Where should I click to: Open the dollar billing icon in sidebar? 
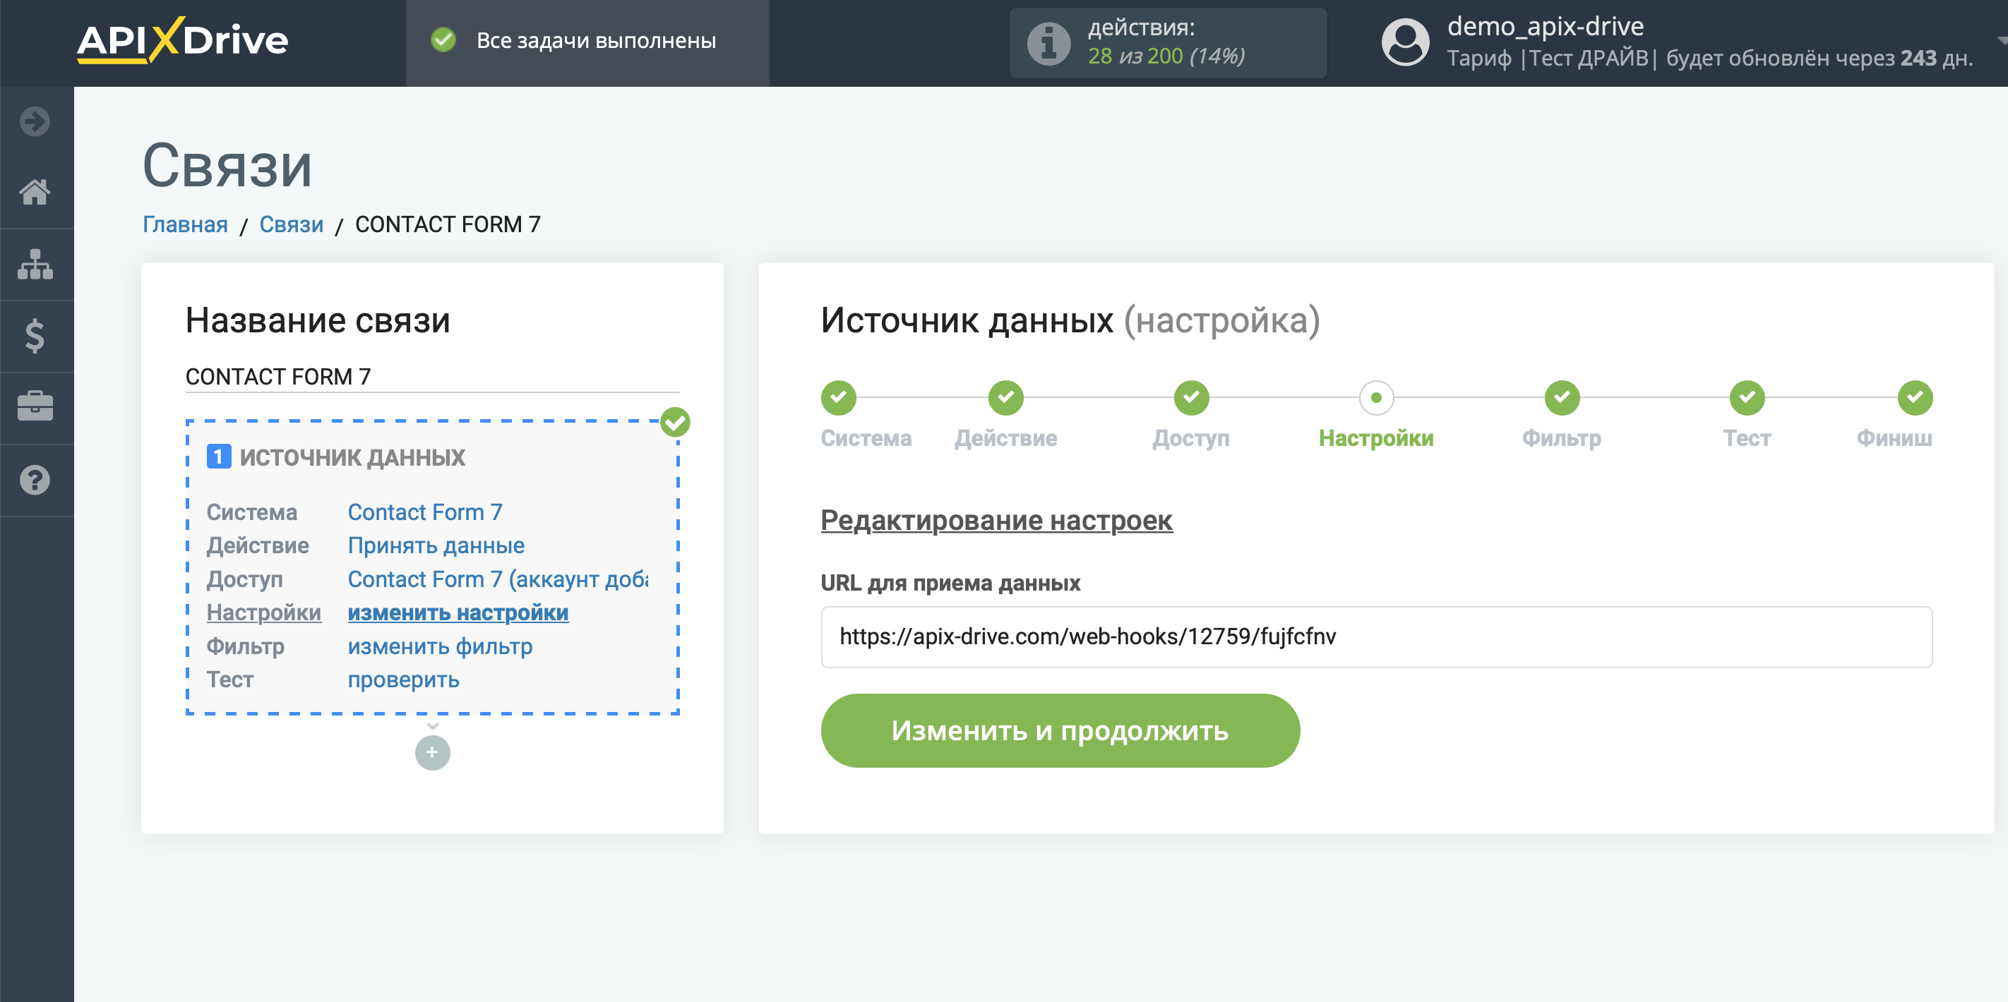[35, 336]
